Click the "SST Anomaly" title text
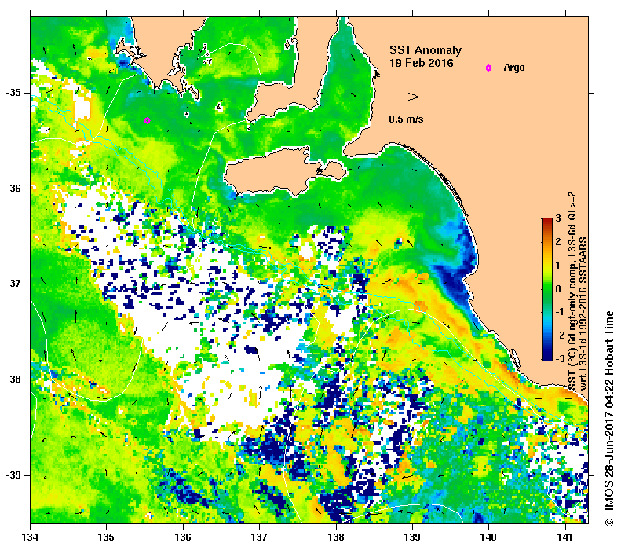 click(x=421, y=50)
